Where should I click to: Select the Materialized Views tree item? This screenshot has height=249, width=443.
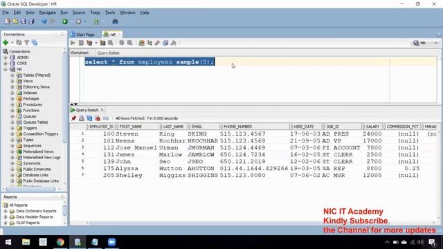38,151
